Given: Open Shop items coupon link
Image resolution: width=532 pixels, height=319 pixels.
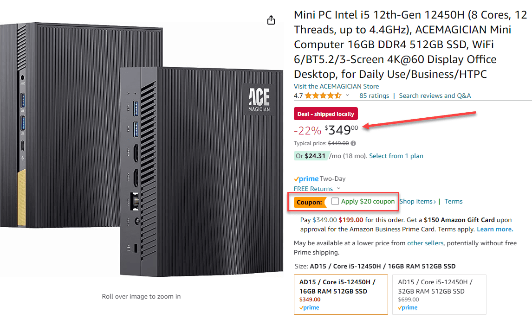Looking at the screenshot, I should point(418,202).
